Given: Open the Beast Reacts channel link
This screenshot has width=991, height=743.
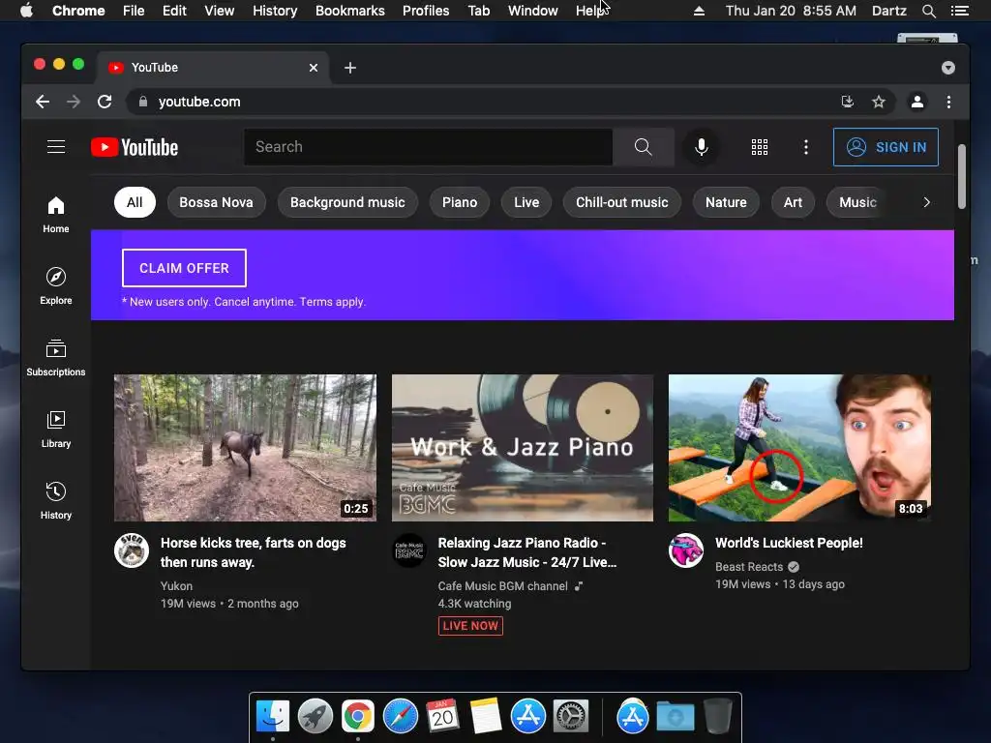Looking at the screenshot, I should click(x=749, y=567).
